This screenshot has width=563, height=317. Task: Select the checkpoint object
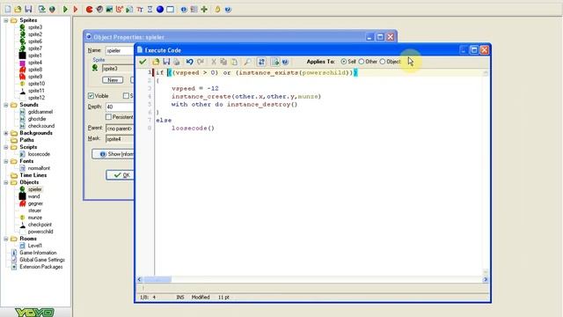[x=40, y=225]
